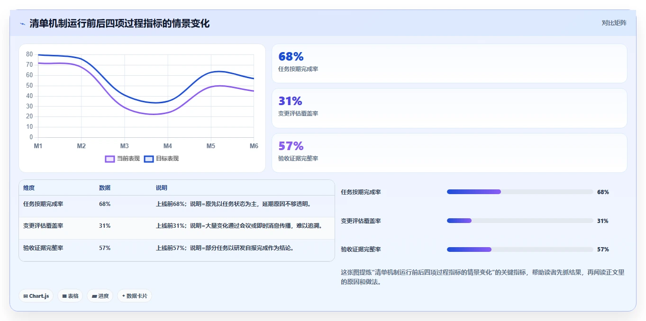
Task: Select the 68% cell in table
Action: tap(105, 204)
